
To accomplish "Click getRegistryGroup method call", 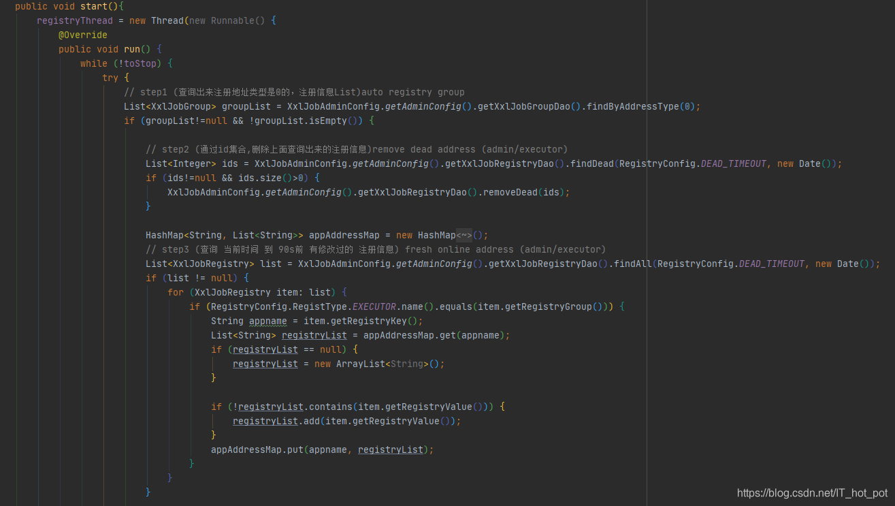I will tap(549, 306).
